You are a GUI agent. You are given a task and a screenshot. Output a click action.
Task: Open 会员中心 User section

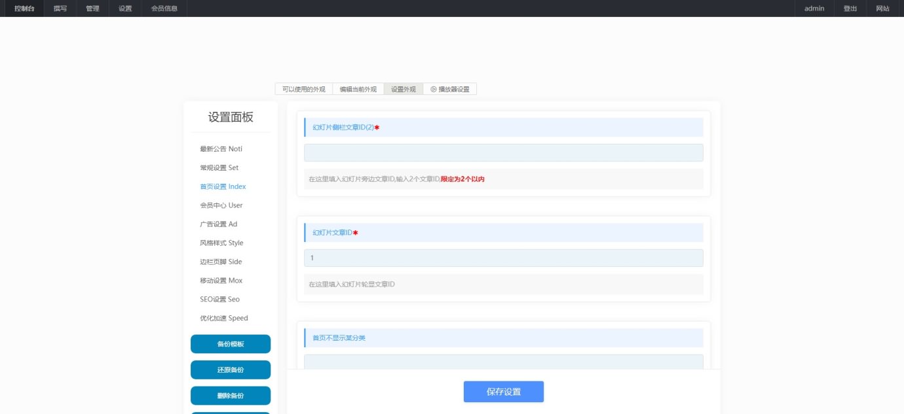pyautogui.click(x=221, y=205)
